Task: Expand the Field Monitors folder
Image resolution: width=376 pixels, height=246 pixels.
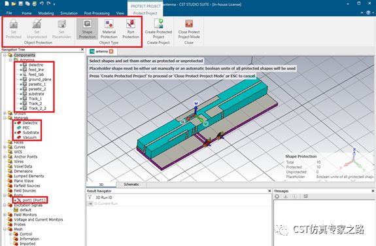Action: pos(5,215)
